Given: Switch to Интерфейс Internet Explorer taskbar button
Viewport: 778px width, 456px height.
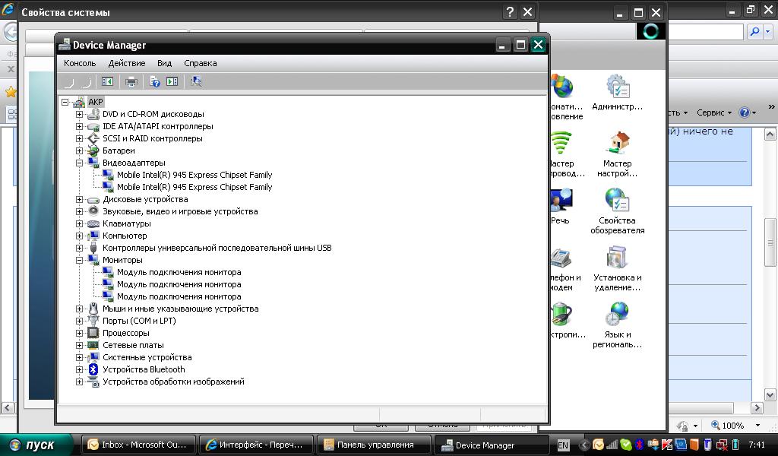Looking at the screenshot, I should tap(257, 445).
